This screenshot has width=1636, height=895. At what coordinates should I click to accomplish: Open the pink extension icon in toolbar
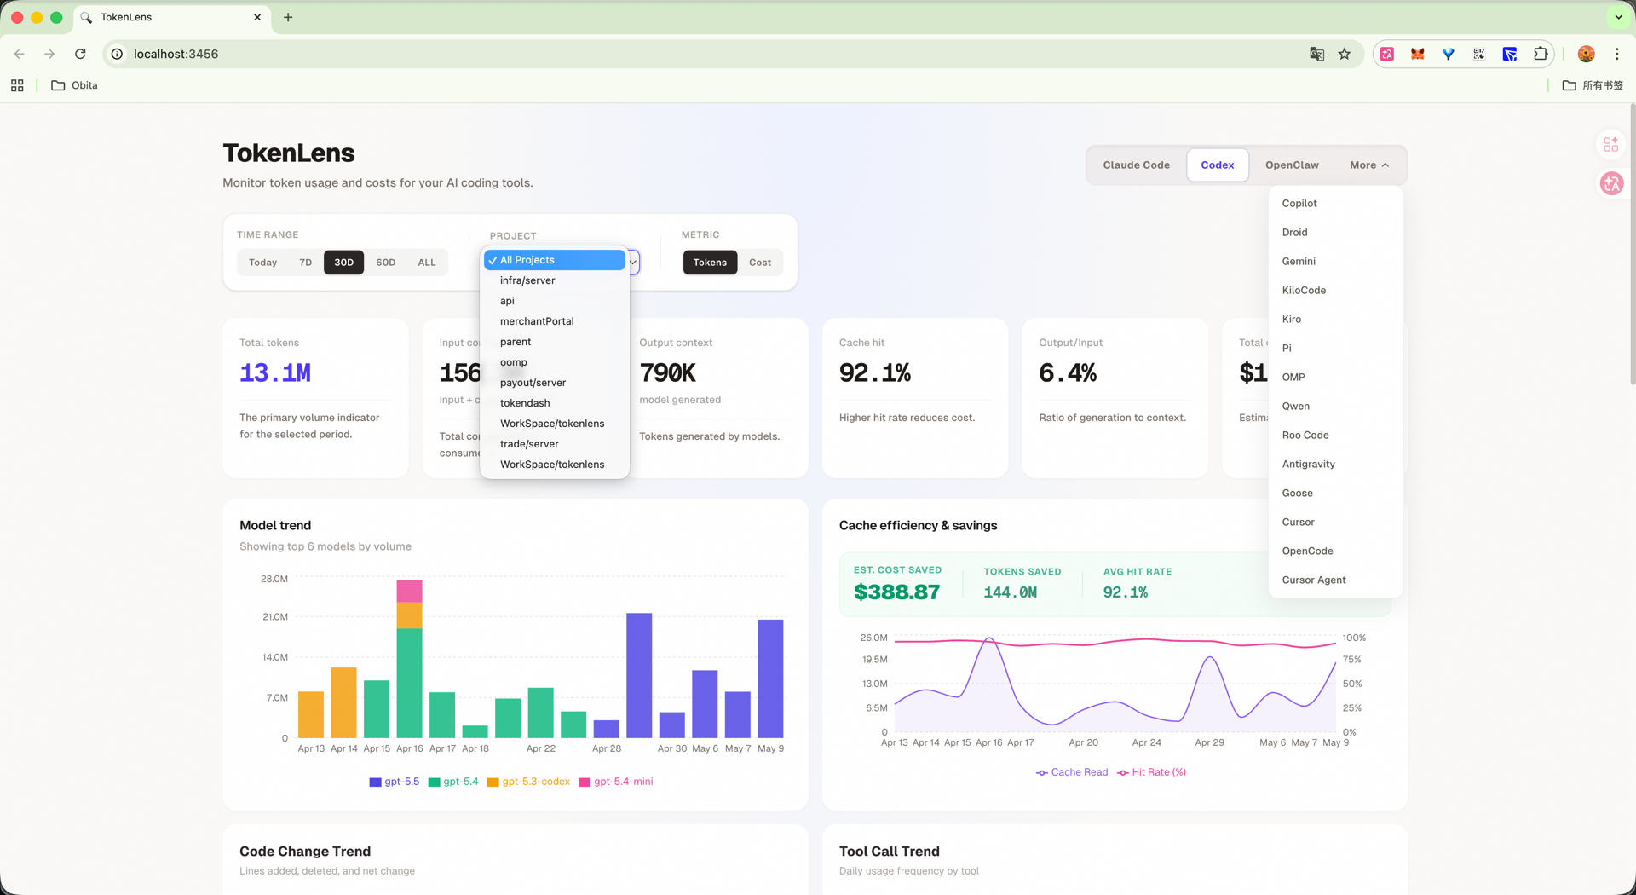[x=1387, y=54]
